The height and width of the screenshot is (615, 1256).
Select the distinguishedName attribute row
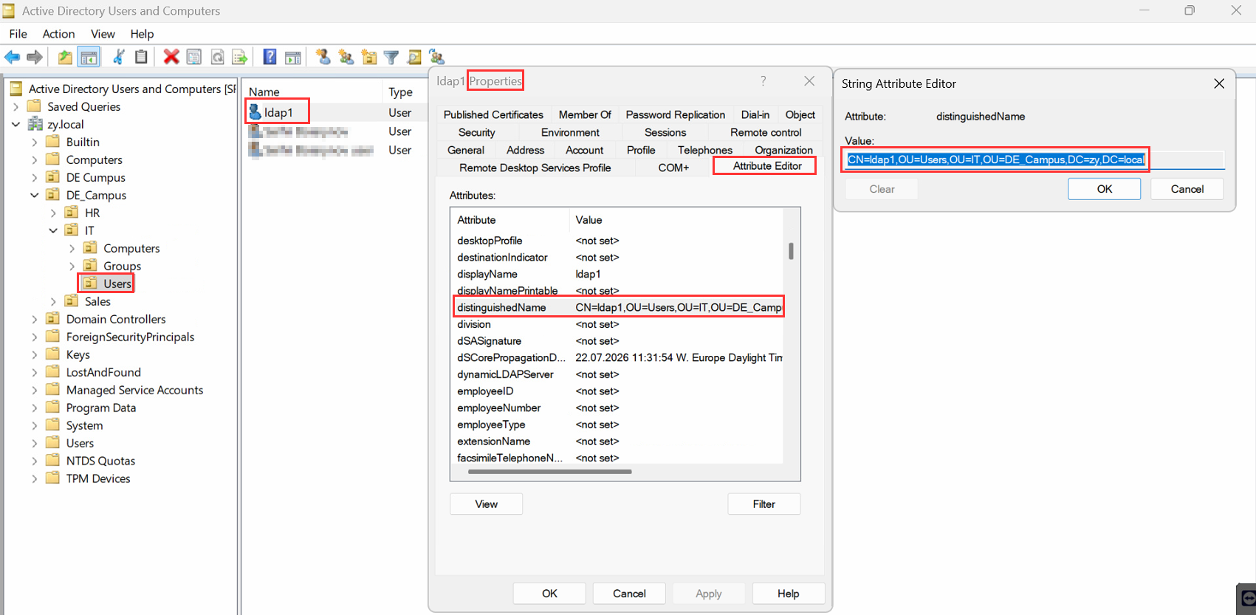click(x=617, y=307)
